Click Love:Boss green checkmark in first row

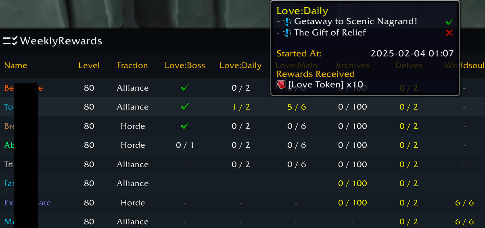click(x=185, y=88)
